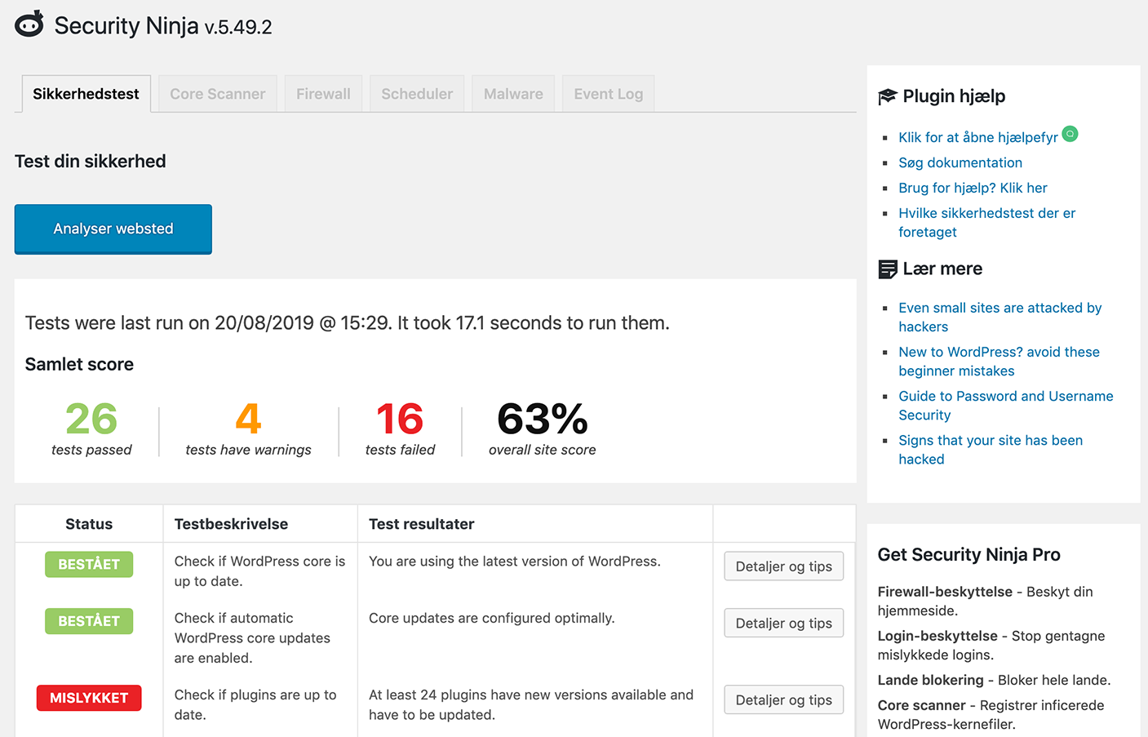1148x737 pixels.
Task: Switch to the Core Scanner tab
Action: pyautogui.click(x=217, y=93)
